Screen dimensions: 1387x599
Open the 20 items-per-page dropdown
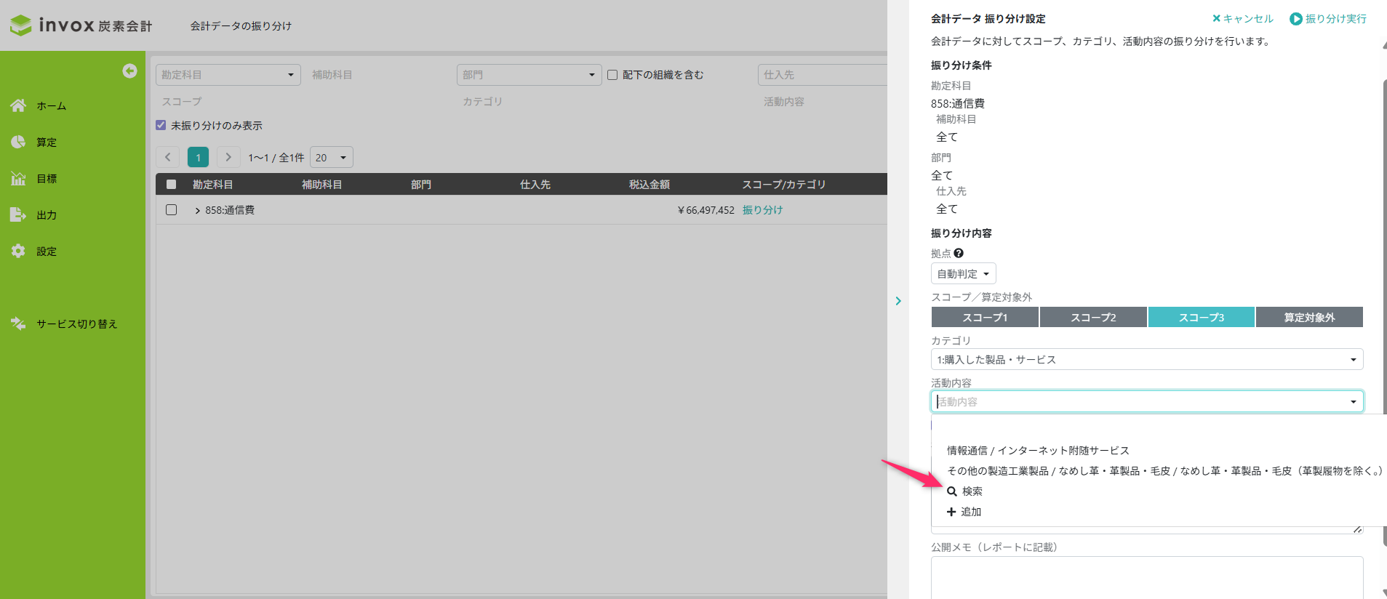[x=331, y=158]
